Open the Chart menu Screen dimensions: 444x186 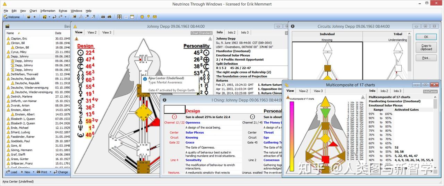[x=33, y=11]
